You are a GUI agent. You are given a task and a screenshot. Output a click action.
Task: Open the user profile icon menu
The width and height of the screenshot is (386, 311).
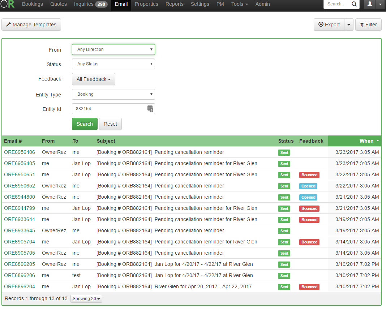click(369, 4)
